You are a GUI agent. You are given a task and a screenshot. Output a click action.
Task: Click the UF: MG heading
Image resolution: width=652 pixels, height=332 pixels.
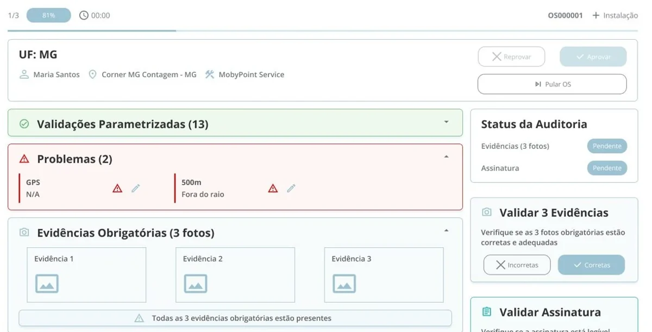(x=38, y=54)
